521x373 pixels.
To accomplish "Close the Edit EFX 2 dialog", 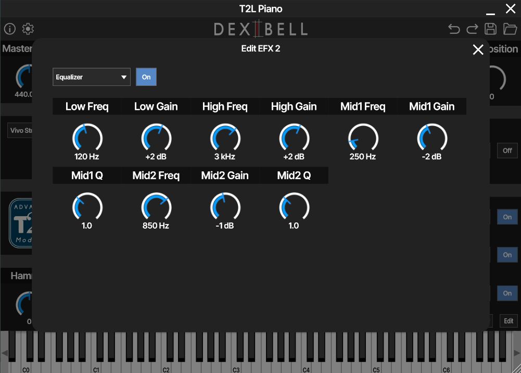I will (478, 49).
